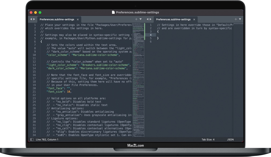Click Line 782, Column 1 status text

click(x=47, y=140)
